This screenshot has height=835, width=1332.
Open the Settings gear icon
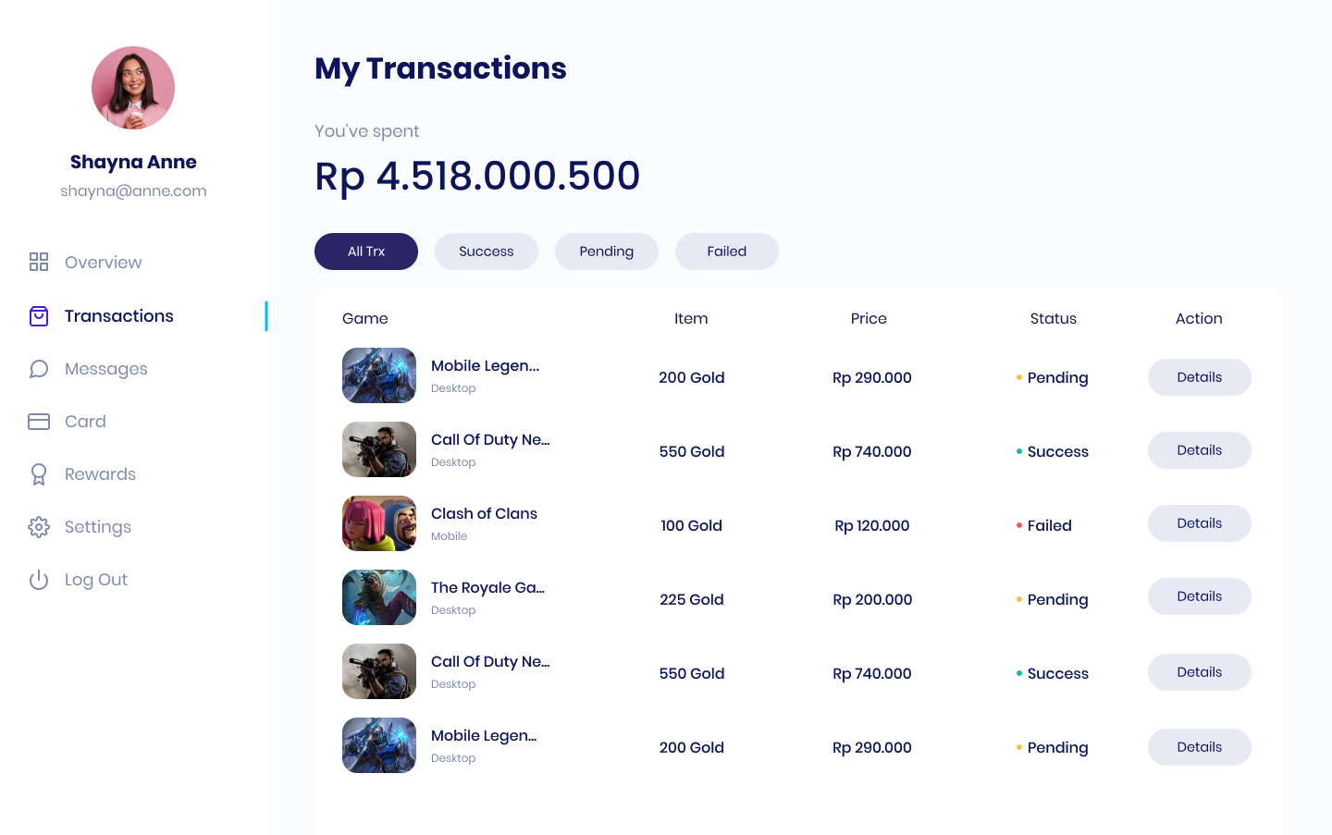pyautogui.click(x=39, y=527)
